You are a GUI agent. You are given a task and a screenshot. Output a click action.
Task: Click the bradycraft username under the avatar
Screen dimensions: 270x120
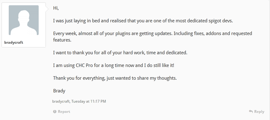[14, 42]
